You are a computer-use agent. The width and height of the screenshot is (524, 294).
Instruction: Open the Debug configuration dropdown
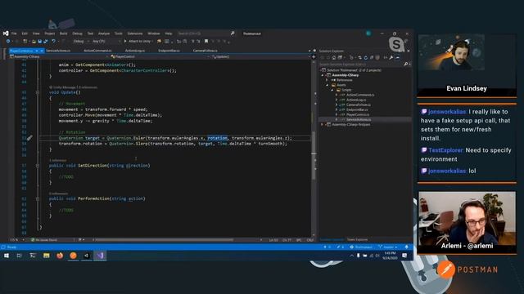(x=81, y=42)
